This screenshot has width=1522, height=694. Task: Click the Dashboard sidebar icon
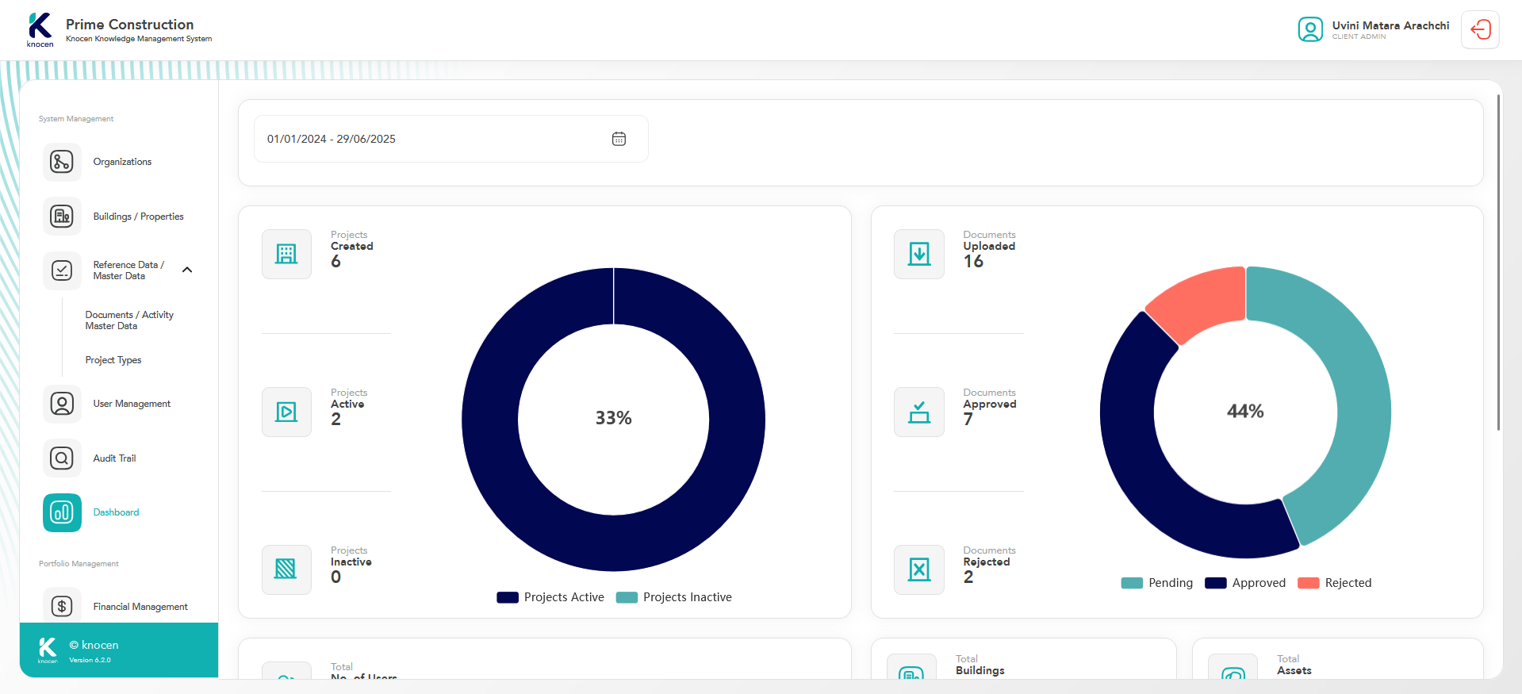click(62, 512)
